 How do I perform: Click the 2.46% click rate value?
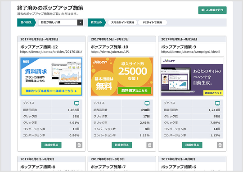click(x=145, y=122)
